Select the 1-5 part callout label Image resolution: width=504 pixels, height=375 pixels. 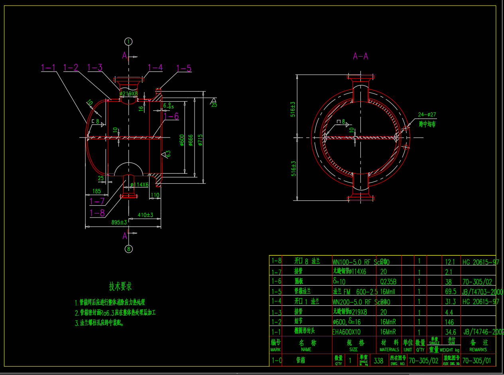point(183,68)
